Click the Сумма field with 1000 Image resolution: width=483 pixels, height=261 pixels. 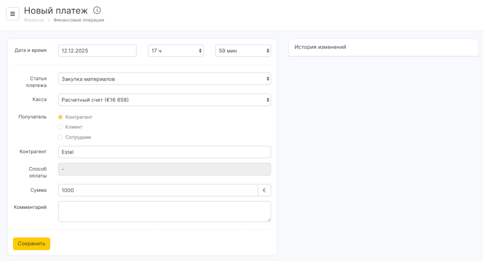158,190
